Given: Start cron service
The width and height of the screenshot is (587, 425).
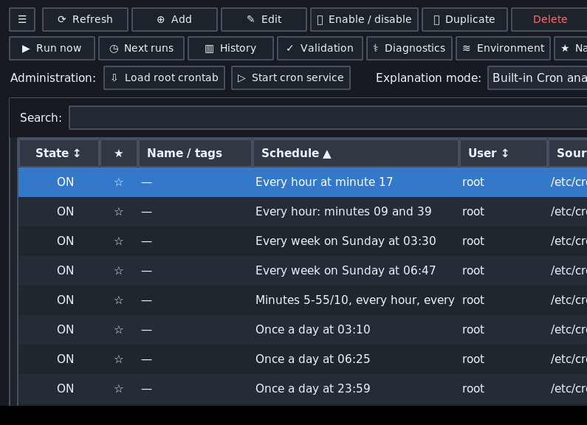Looking at the screenshot, I should [291, 77].
